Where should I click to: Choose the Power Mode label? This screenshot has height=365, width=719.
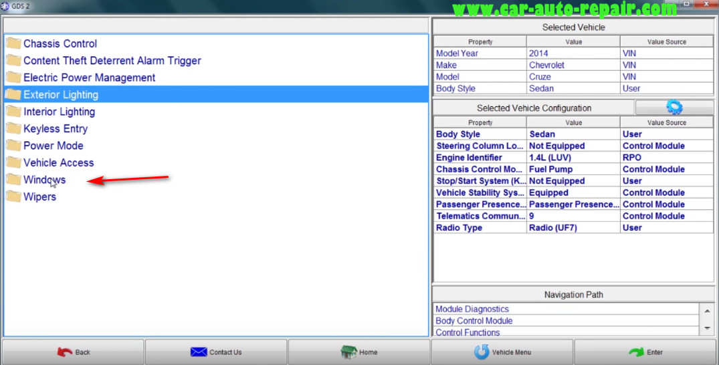[x=54, y=145]
